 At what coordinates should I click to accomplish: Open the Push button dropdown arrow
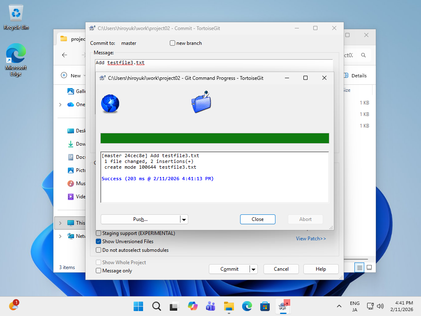click(x=184, y=220)
